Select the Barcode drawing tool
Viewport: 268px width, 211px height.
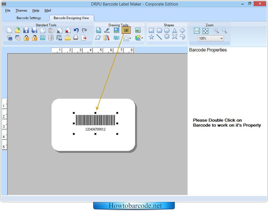pyautogui.click(x=126, y=30)
